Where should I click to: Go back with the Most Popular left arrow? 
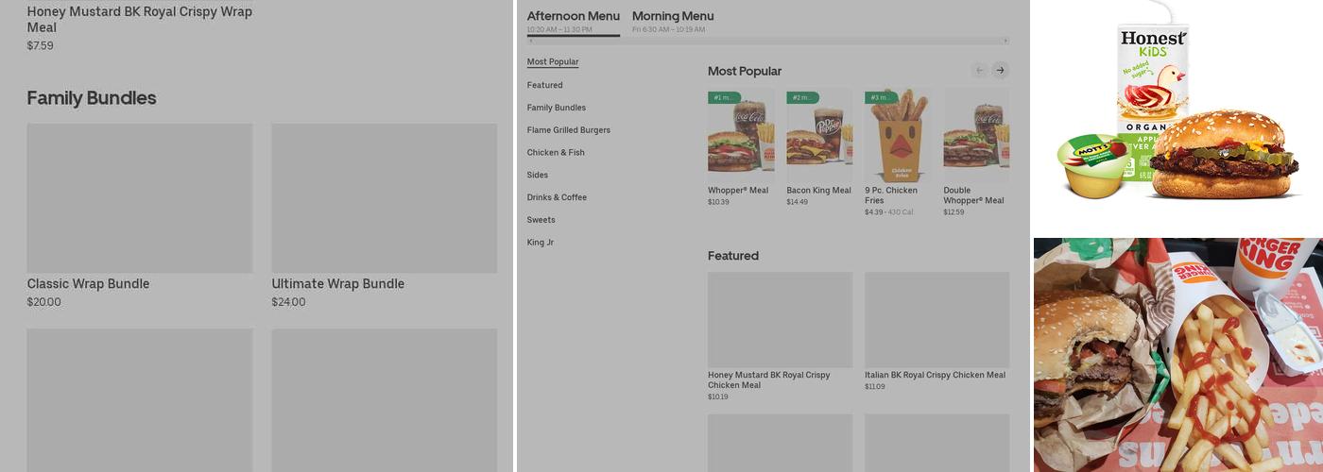tap(979, 70)
